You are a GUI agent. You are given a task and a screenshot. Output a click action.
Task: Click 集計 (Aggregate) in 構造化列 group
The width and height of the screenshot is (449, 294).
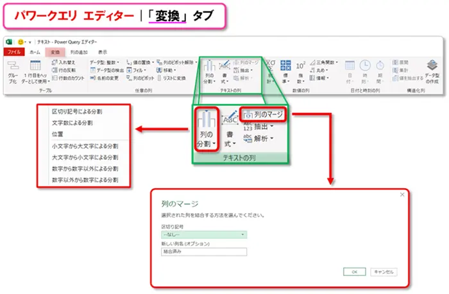400,70
